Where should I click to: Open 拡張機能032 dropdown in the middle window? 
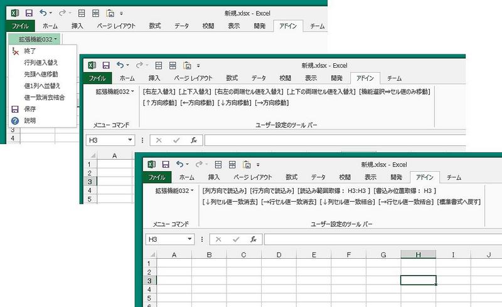click(x=115, y=91)
